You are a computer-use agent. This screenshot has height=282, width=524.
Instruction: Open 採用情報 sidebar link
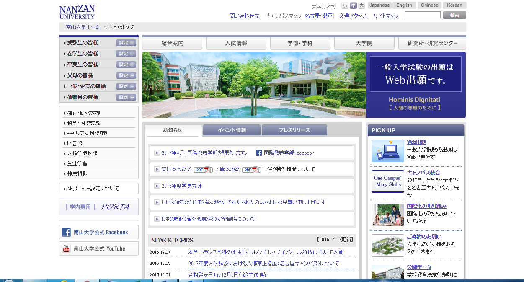click(77, 173)
